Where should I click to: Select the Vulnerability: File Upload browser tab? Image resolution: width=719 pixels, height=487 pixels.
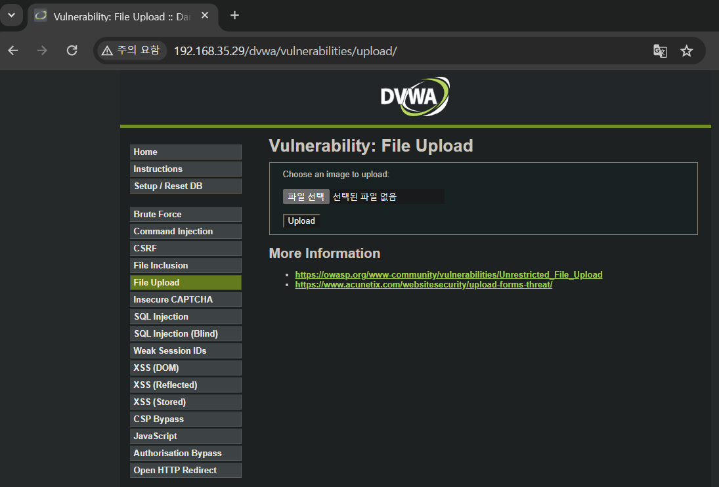(x=123, y=16)
